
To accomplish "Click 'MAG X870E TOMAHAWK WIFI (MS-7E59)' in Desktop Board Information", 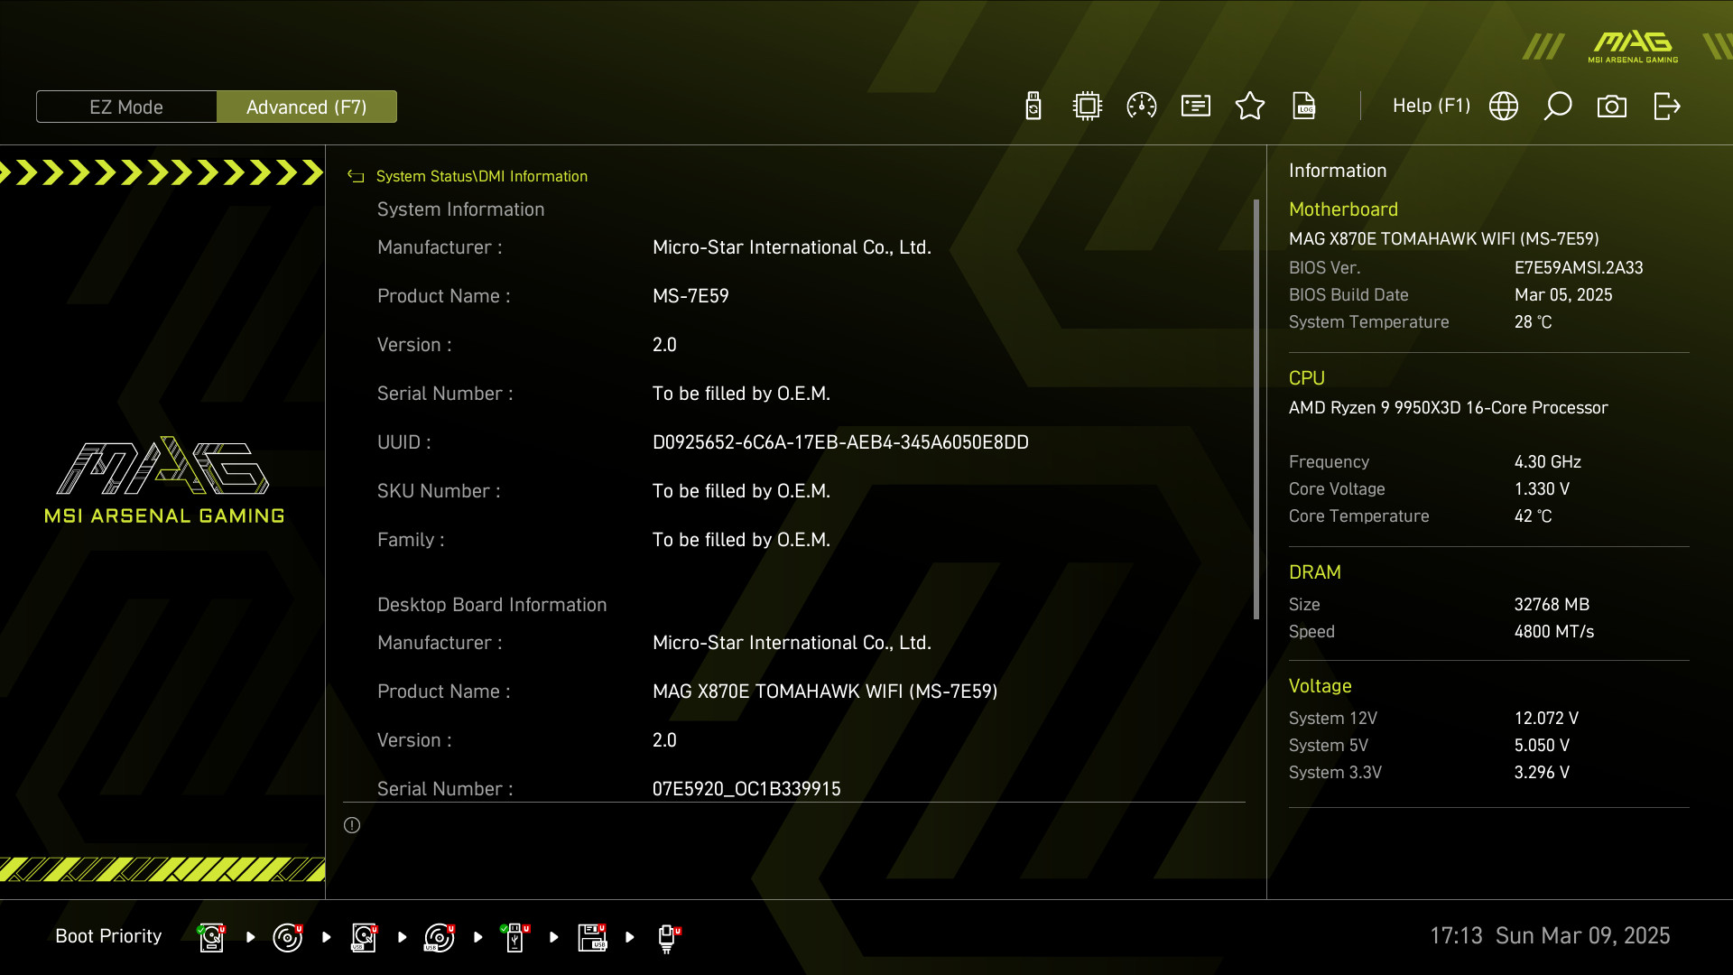I will tap(825, 692).
